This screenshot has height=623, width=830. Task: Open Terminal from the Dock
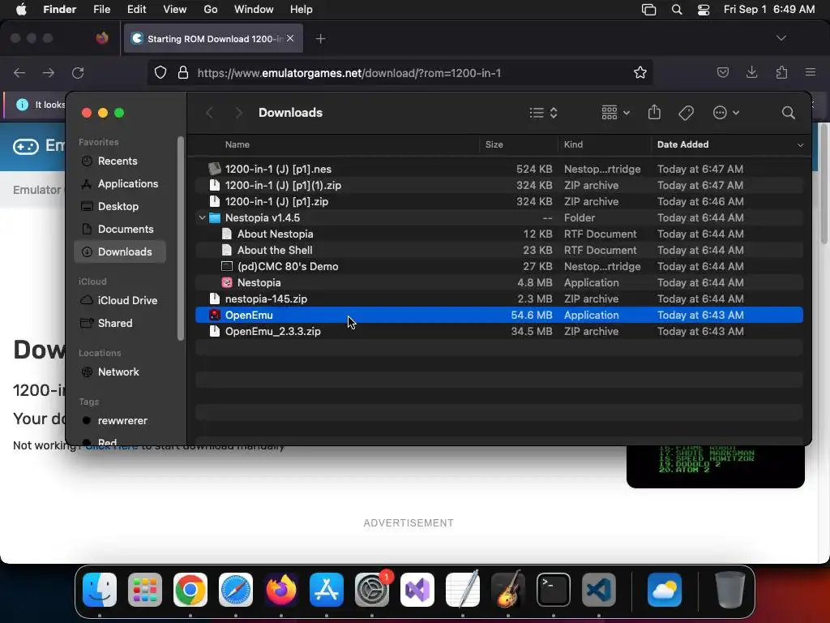(x=554, y=590)
